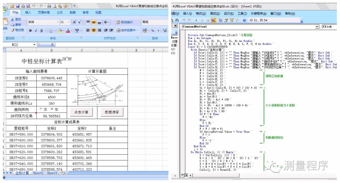Increase font size with the large A icon
Screen dimensions: 340x183
(74, 22)
